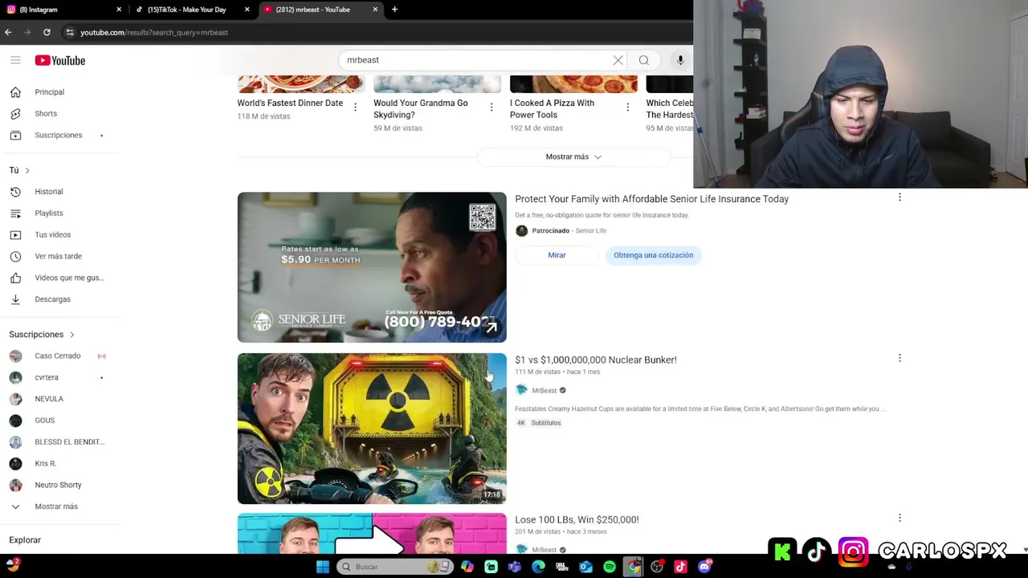This screenshot has width=1028, height=578.
Task: Open Suscripciones in the sidebar
Action: tap(58, 135)
